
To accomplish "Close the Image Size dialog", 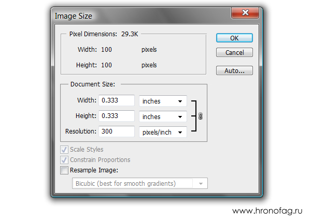I will [x=245, y=13].
